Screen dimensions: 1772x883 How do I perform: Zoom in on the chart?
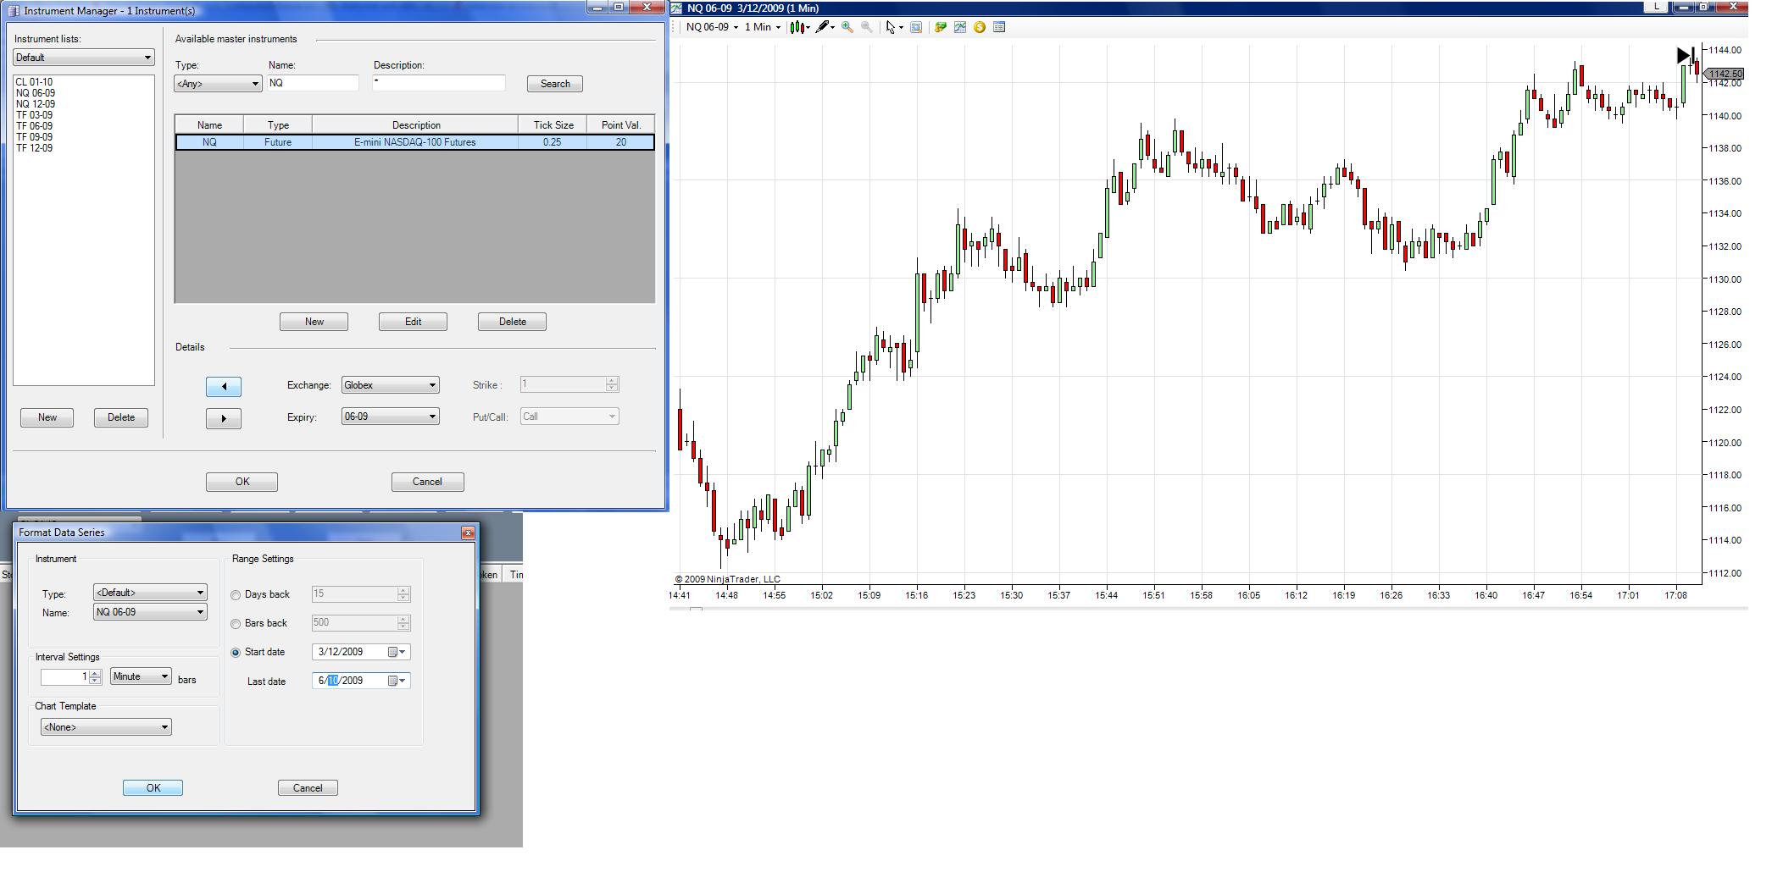point(847,27)
